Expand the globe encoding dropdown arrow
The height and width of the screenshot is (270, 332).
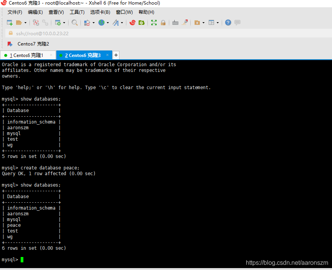(108, 23)
